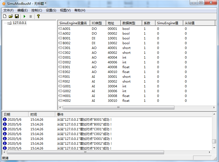Click the 数据类型 column header
219x162 pixels.
coord(129,23)
